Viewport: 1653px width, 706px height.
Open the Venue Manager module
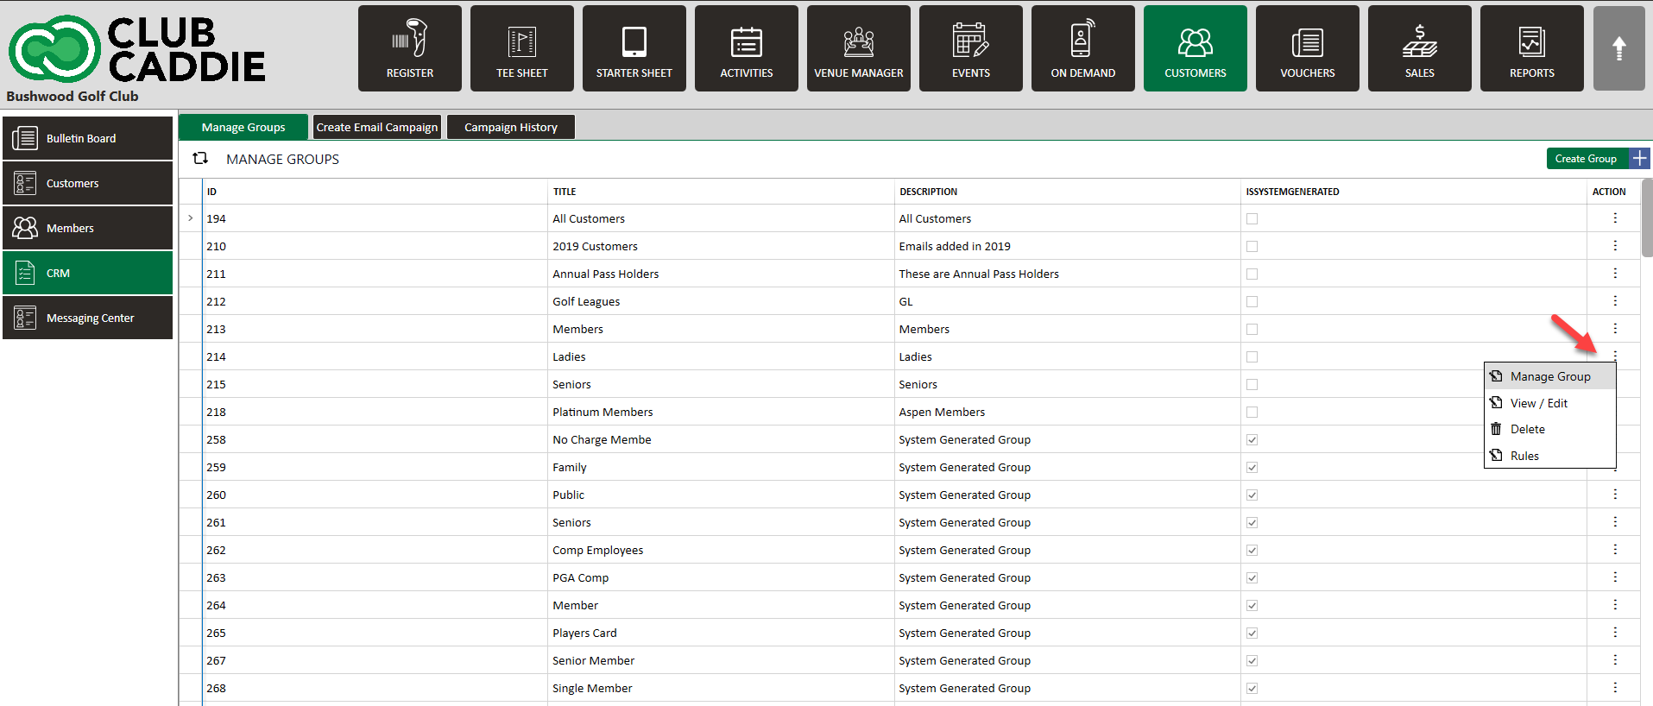pyautogui.click(x=858, y=48)
